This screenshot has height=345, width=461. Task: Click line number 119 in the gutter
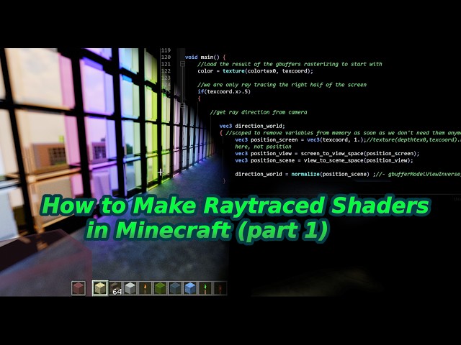pos(166,50)
